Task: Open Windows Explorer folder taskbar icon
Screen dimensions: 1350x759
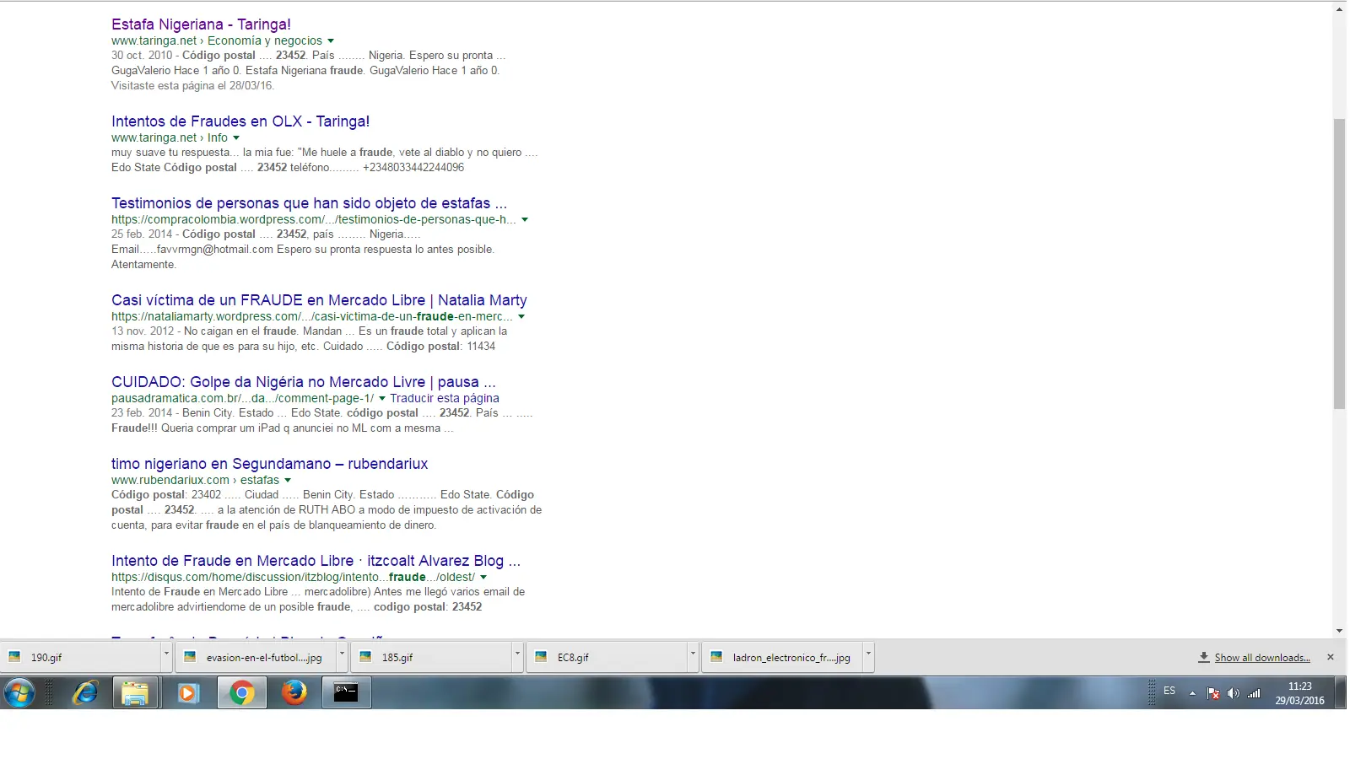Action: coord(135,693)
